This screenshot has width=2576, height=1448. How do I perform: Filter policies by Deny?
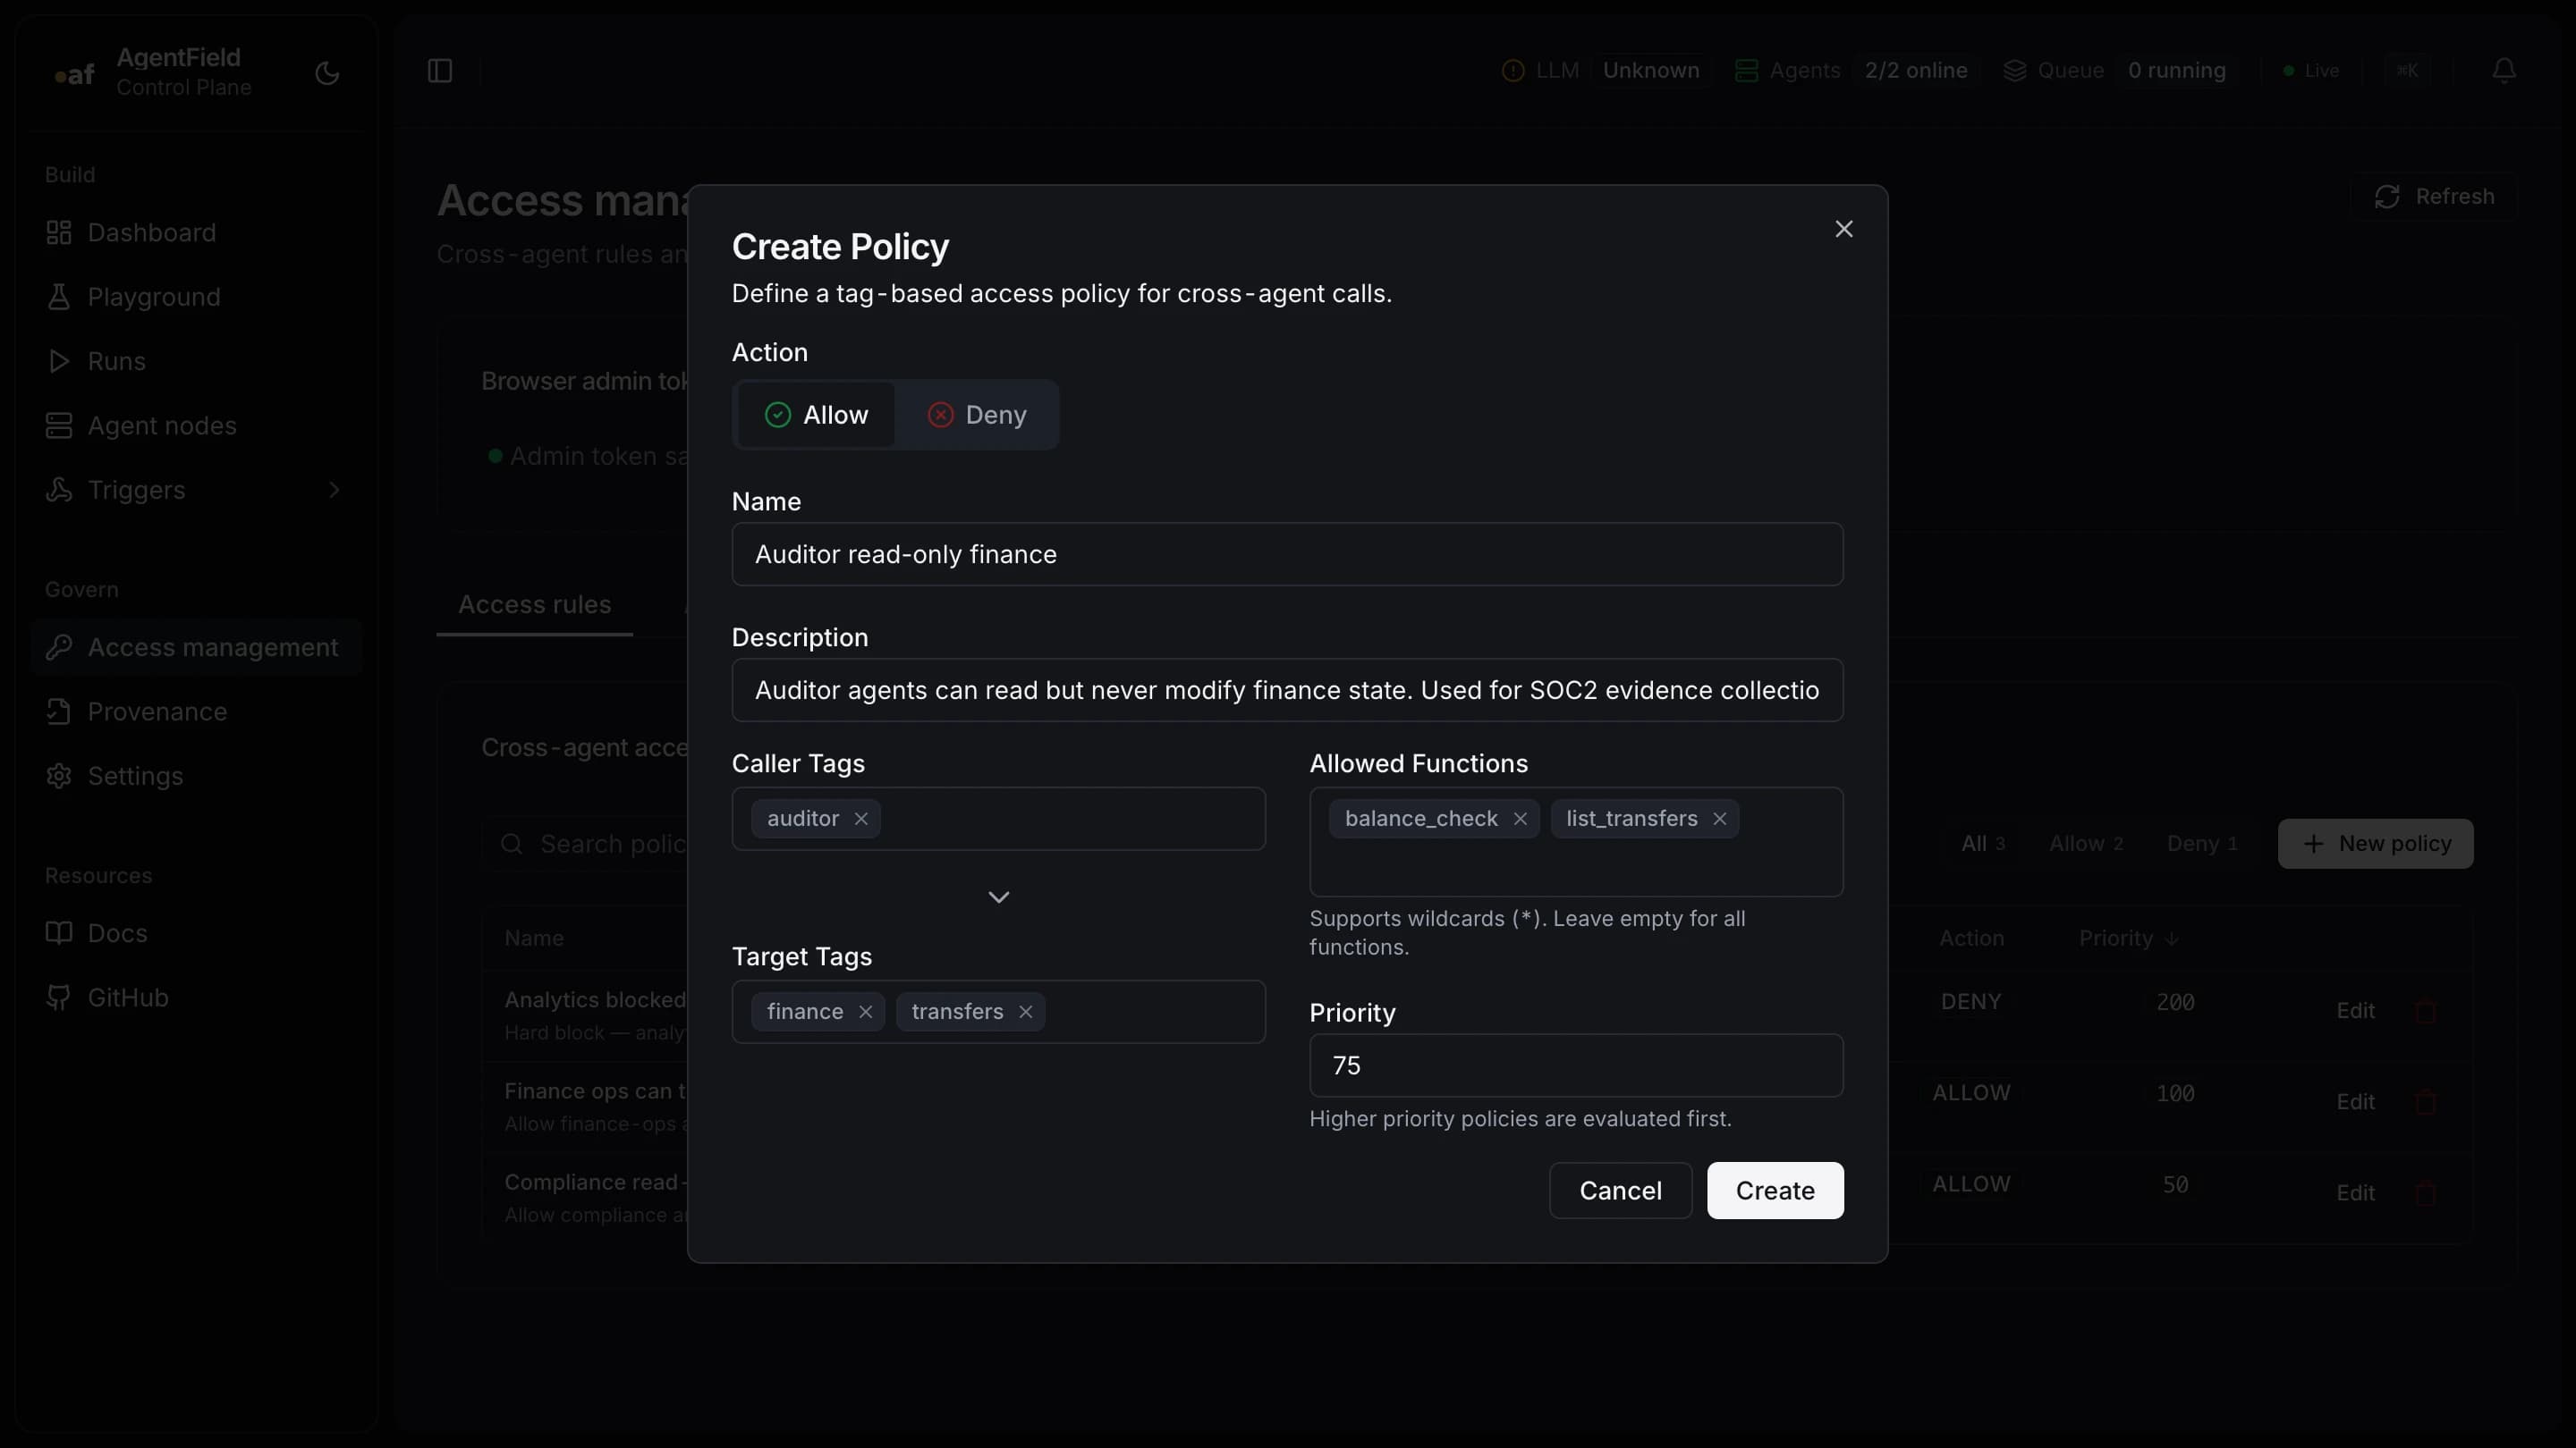[x=2201, y=844]
